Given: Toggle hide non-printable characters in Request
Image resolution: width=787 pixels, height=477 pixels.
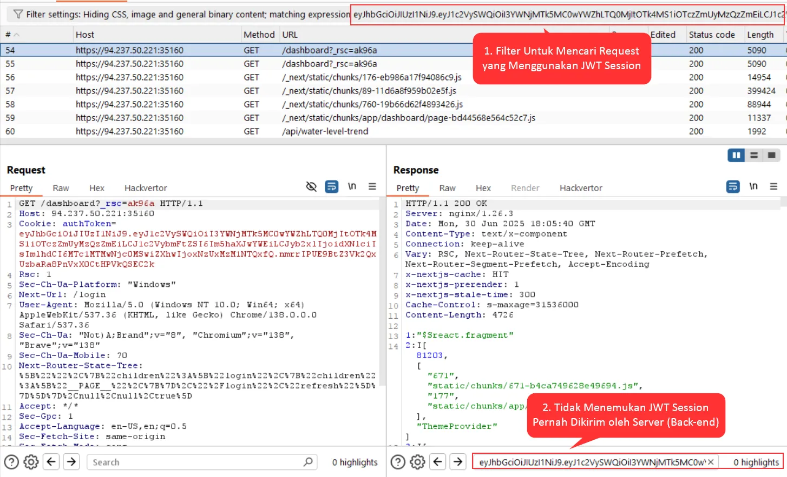Looking at the screenshot, I should pos(311,186).
